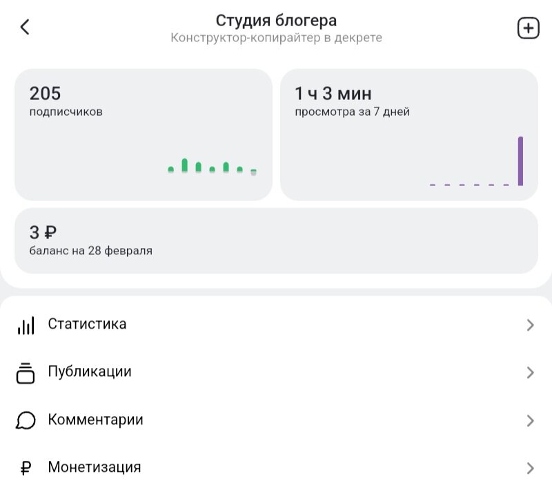This screenshot has width=552, height=494.
Task: Select the Публикации menu entry
Action: click(x=90, y=372)
